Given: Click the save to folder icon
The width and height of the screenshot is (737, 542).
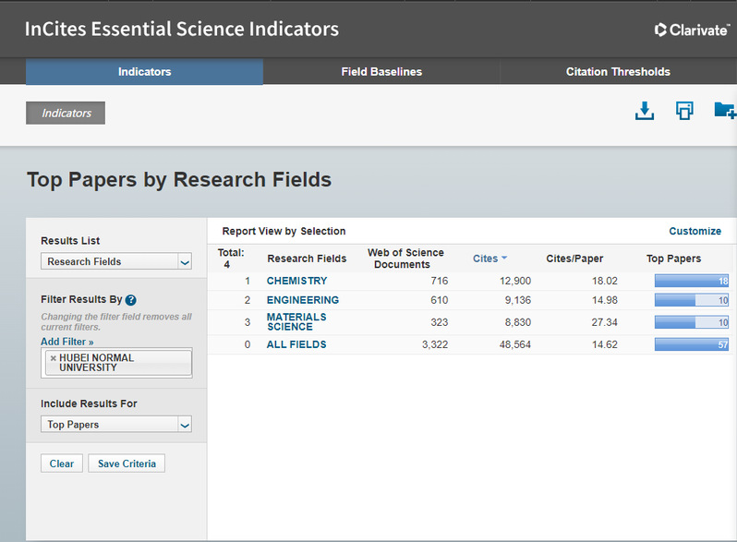Looking at the screenshot, I should [724, 112].
